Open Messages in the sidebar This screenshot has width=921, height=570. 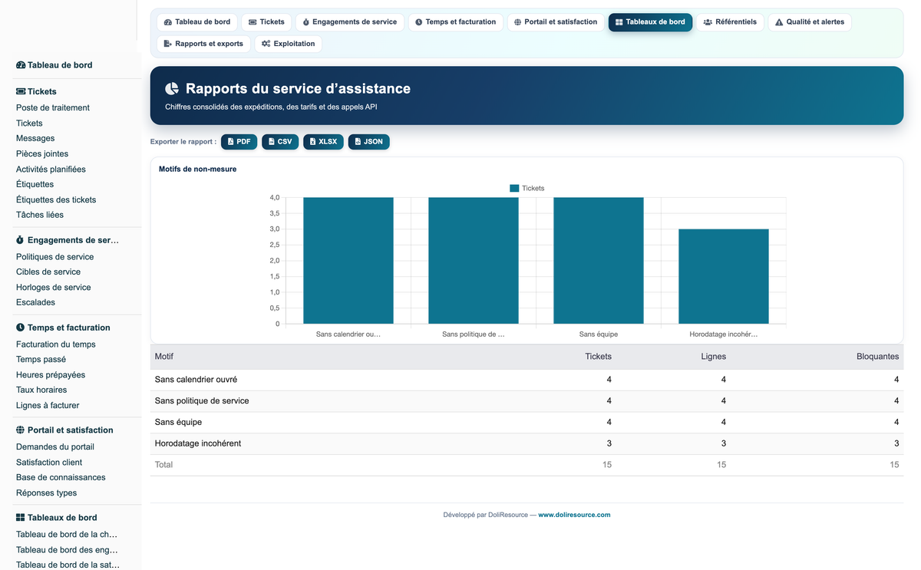tap(35, 139)
